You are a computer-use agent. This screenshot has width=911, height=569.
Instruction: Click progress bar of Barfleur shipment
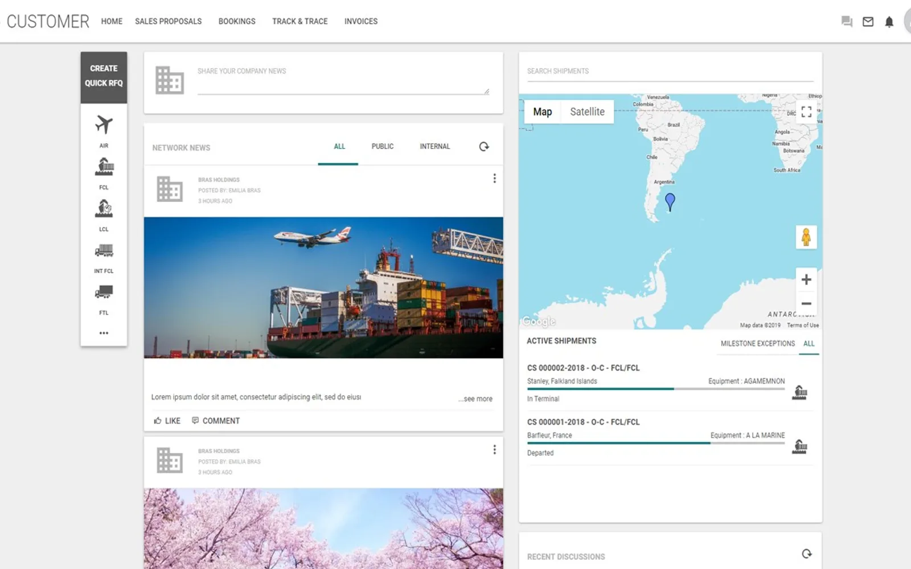pyautogui.click(x=656, y=443)
